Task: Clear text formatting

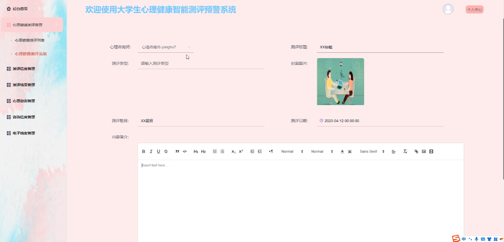Action: coord(405,151)
